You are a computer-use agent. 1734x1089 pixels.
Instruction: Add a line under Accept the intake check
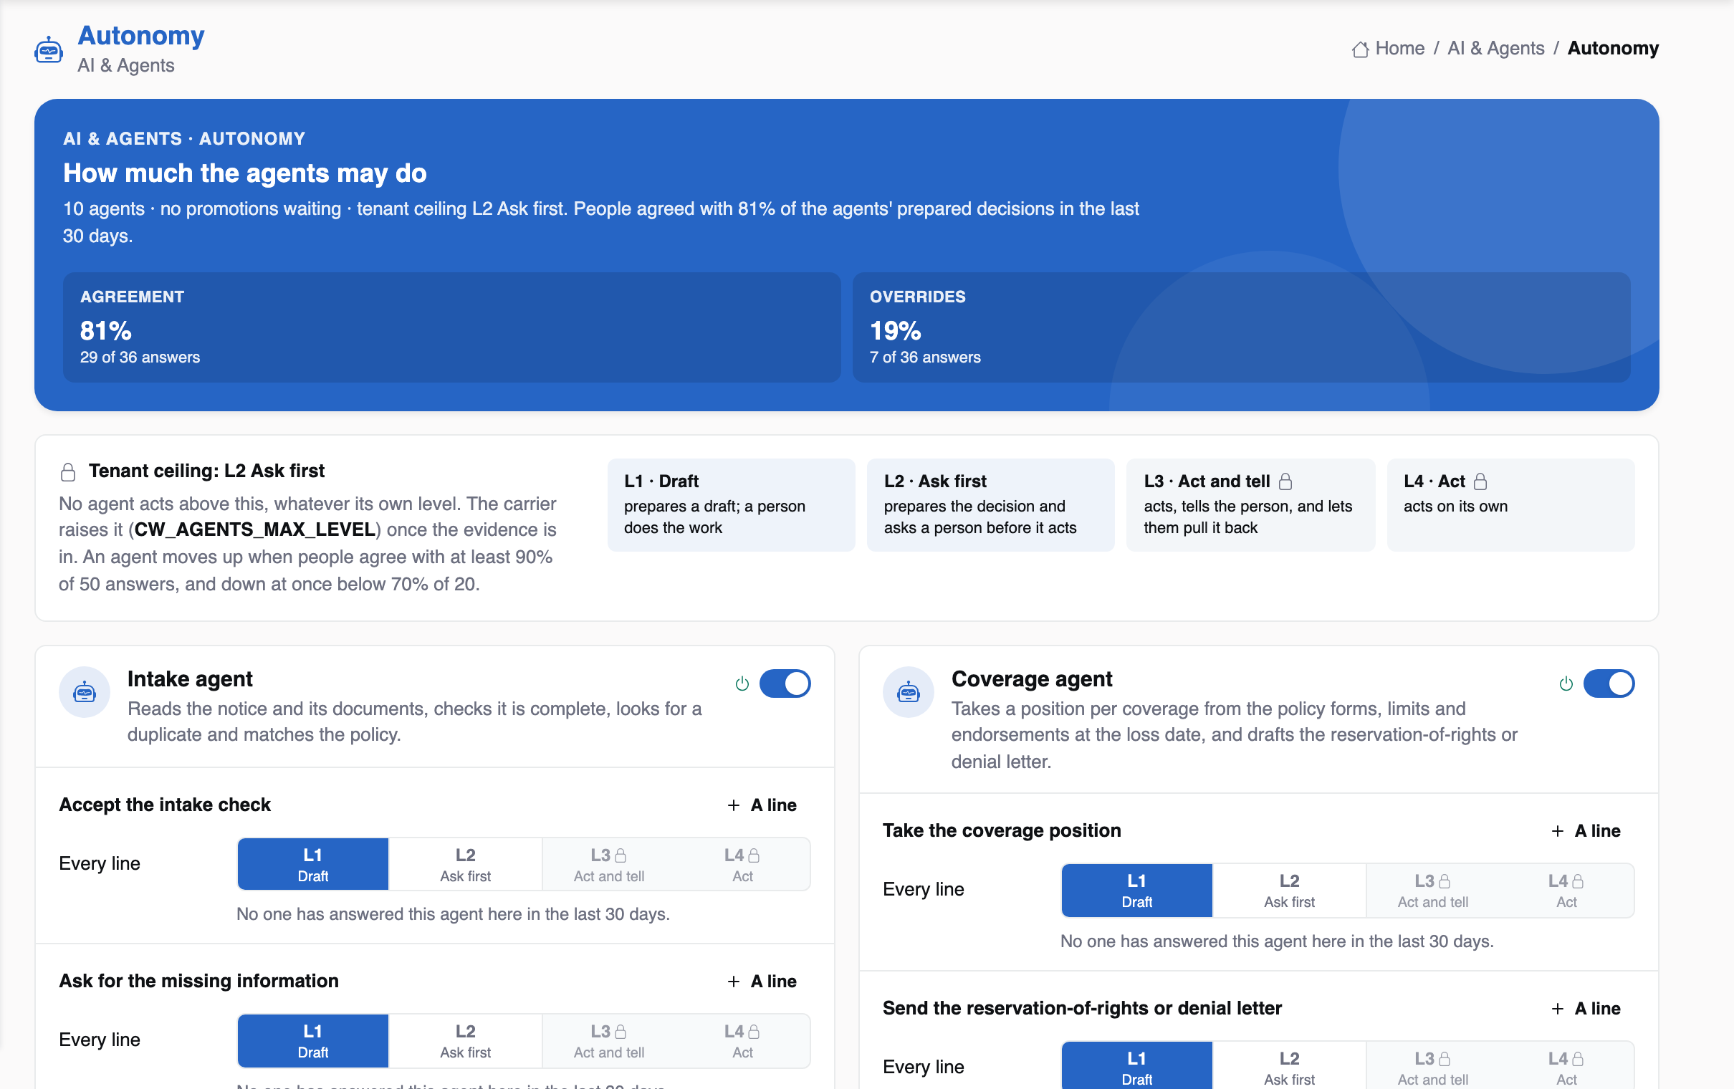pyautogui.click(x=762, y=805)
